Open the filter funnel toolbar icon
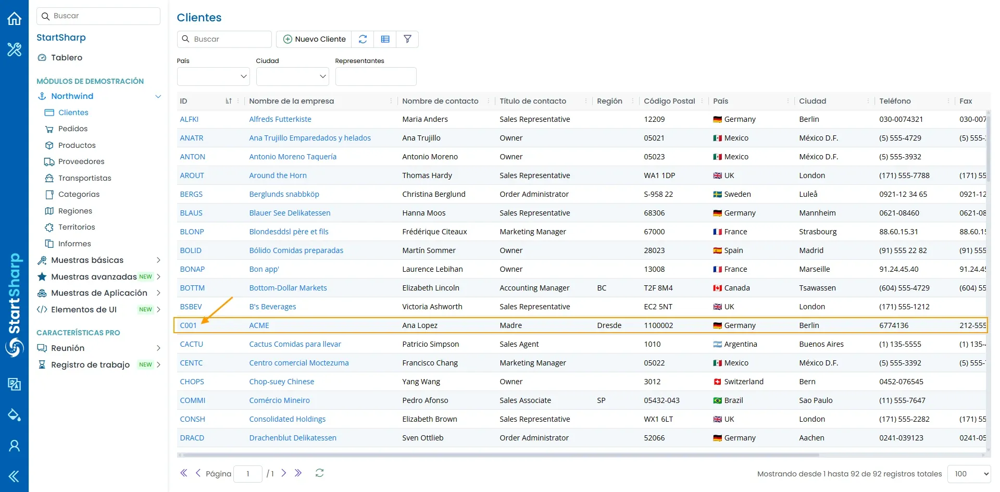The width and height of the screenshot is (1000, 492). (408, 39)
